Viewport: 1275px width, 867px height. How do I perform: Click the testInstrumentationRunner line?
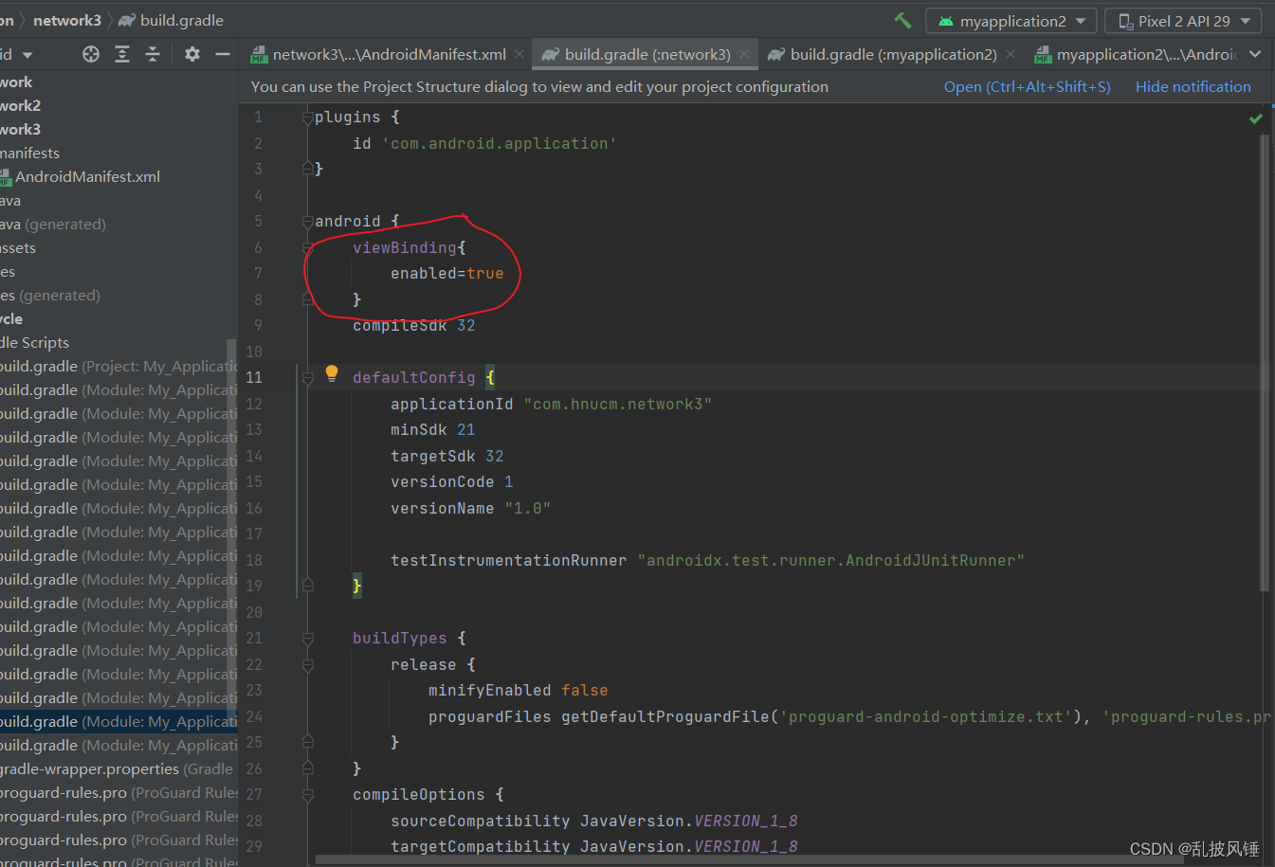707,560
